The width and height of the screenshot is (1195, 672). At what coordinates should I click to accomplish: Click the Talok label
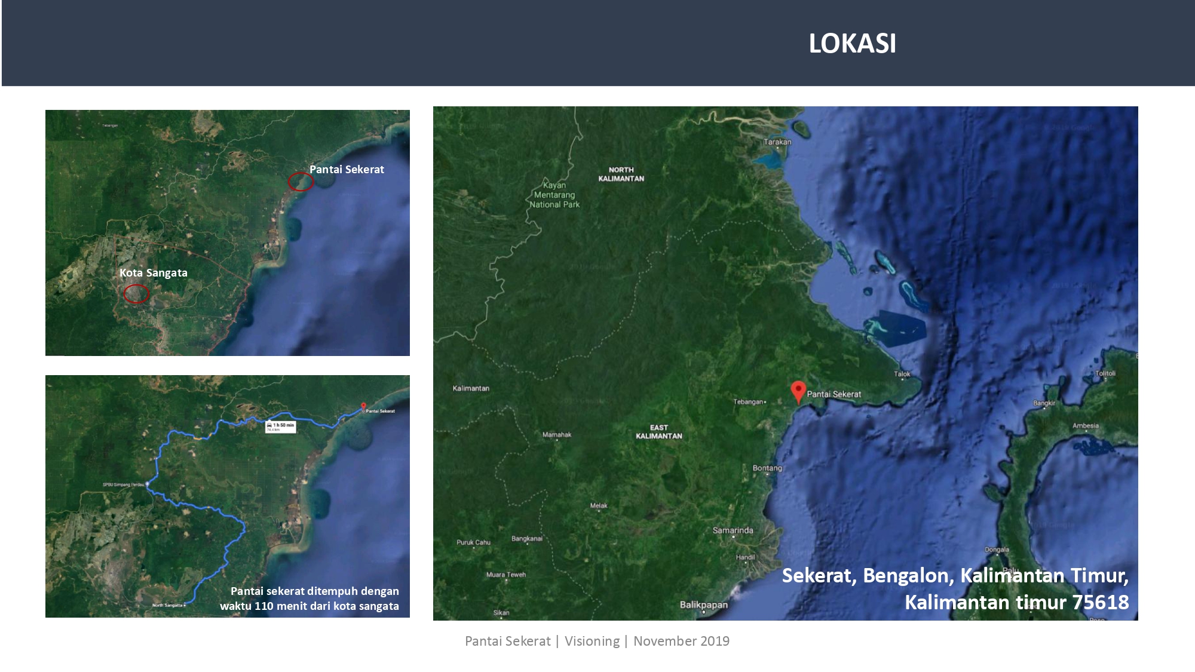(902, 375)
